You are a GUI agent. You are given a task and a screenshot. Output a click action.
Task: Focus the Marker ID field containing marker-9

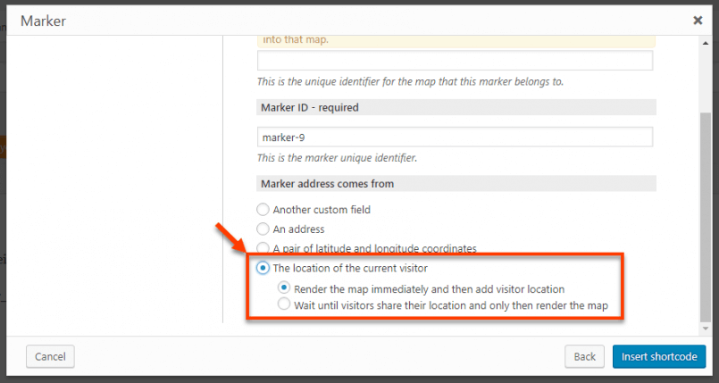click(455, 137)
